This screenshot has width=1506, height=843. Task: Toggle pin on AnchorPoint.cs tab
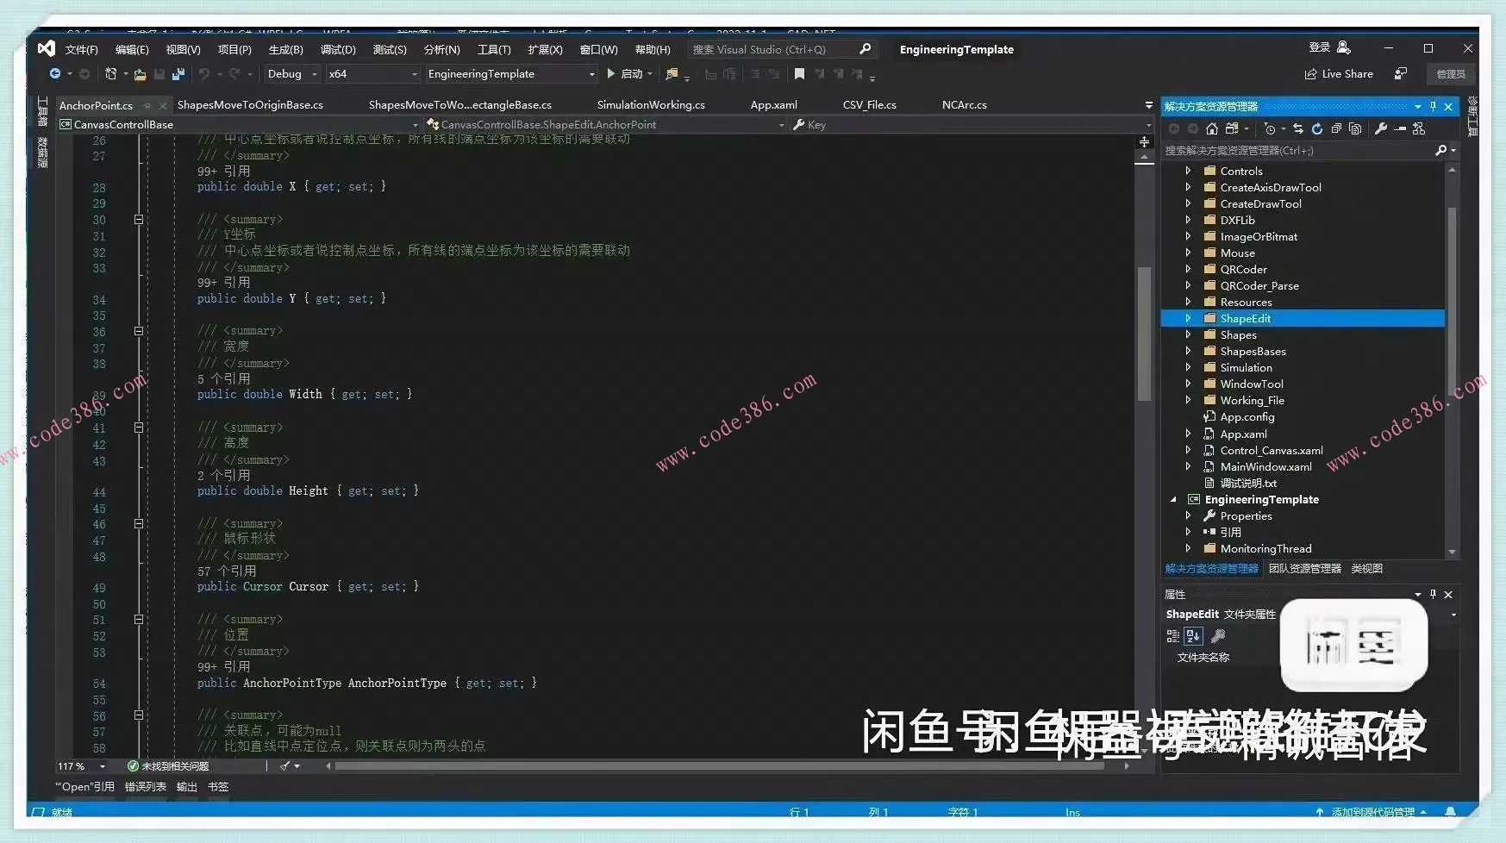click(147, 106)
